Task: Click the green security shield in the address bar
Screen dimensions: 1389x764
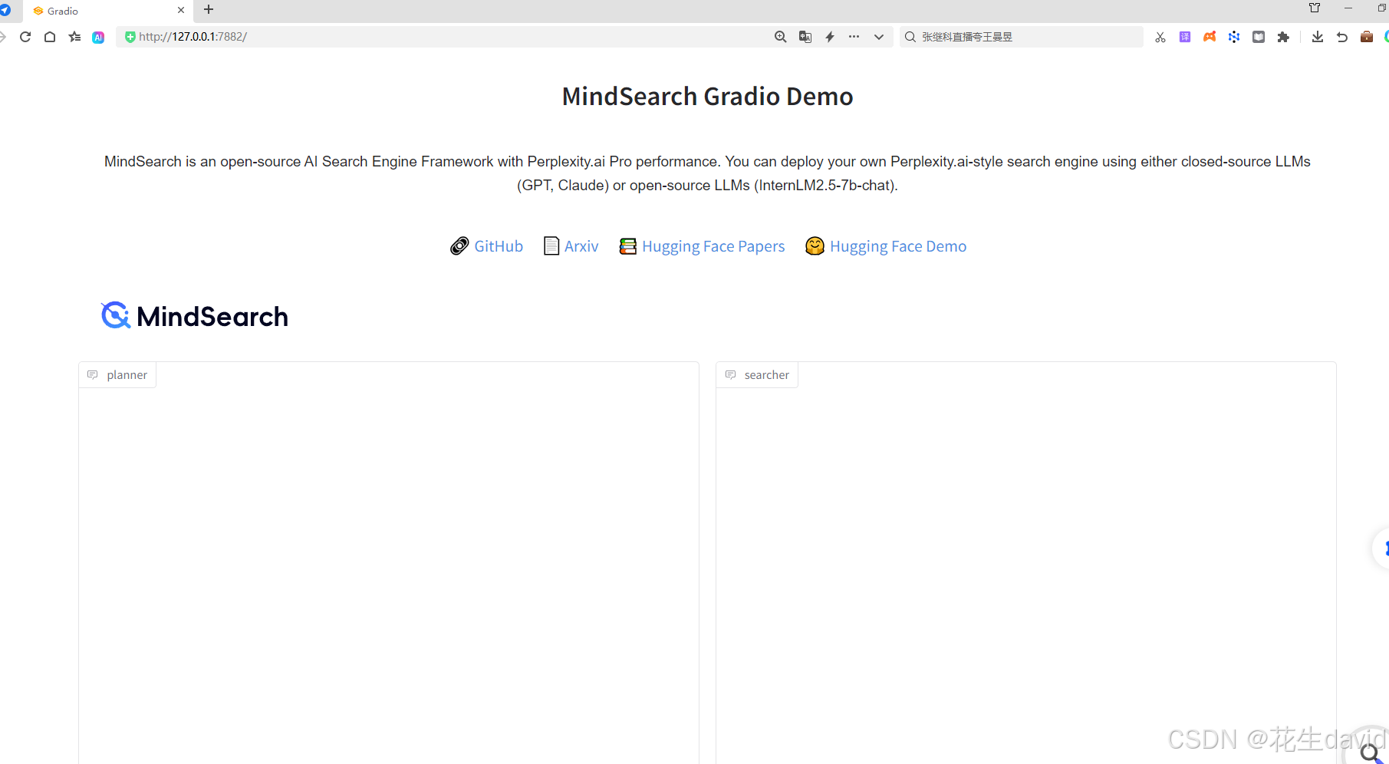Action: (130, 37)
